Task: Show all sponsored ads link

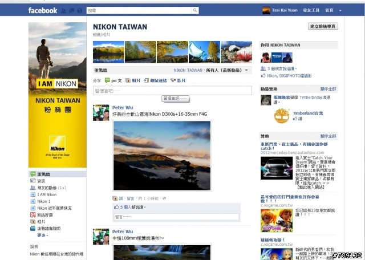Action: point(328,136)
